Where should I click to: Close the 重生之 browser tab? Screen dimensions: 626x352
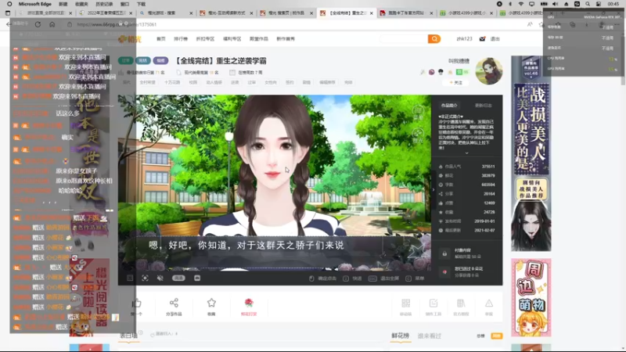[371, 13]
